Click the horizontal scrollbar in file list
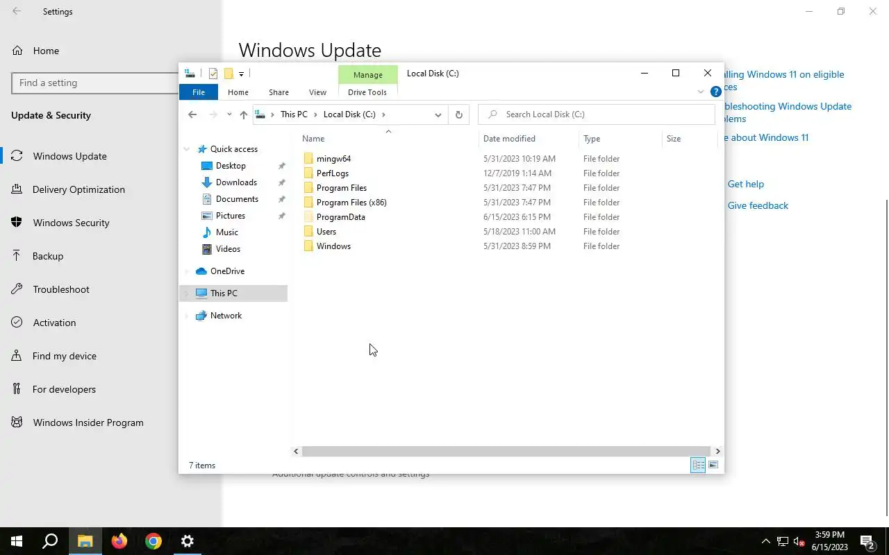 pyautogui.click(x=506, y=451)
